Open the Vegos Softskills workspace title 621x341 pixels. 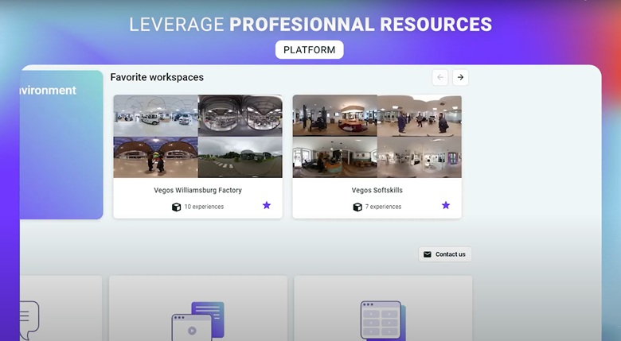coord(377,190)
